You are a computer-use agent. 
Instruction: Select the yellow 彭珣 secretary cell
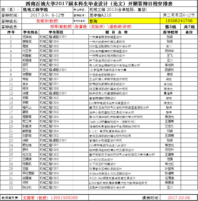[125, 21]
